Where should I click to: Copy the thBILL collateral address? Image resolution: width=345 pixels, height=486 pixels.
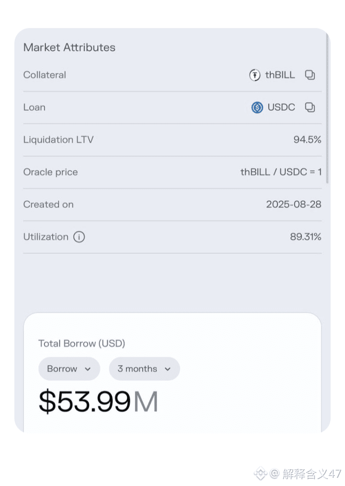[x=310, y=75]
